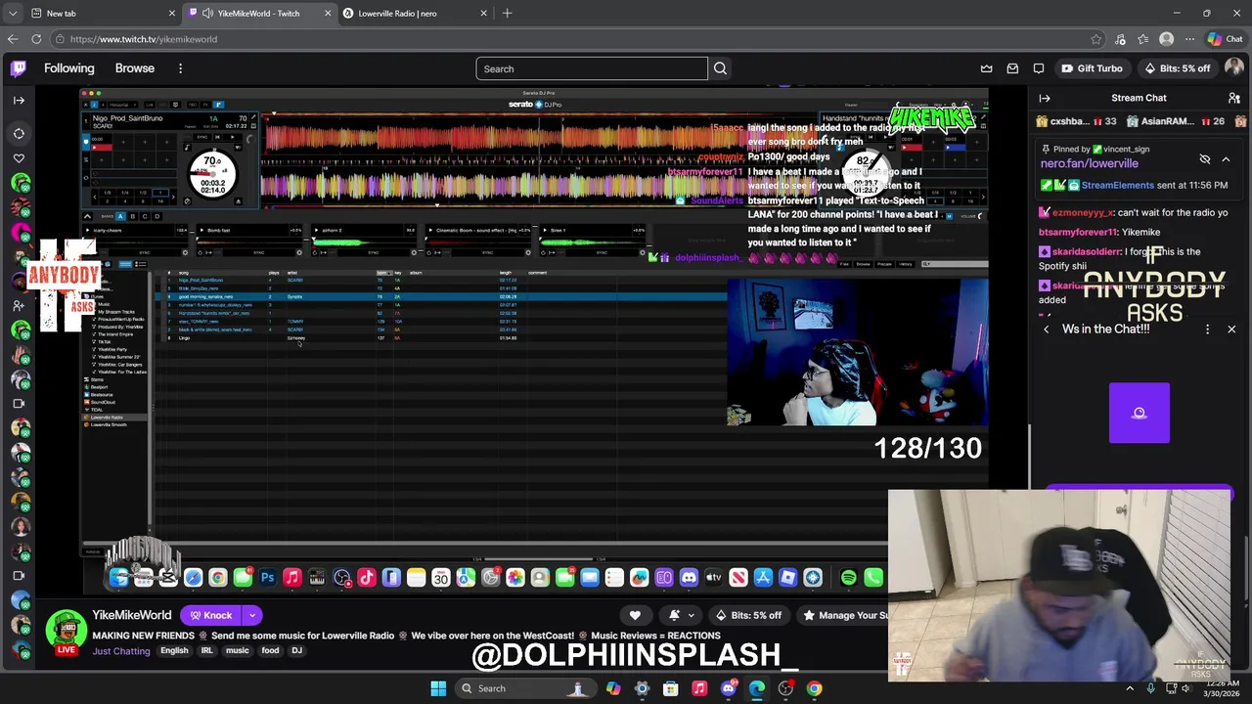Viewport: 1252px width, 704px height.
Task: Open Apple Music icon on taskbar
Action: (699, 688)
